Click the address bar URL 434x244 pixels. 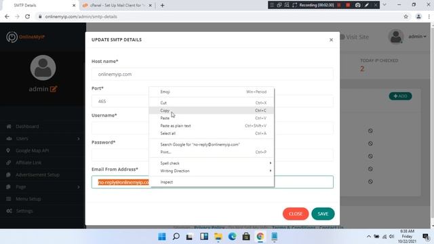tap(81, 16)
